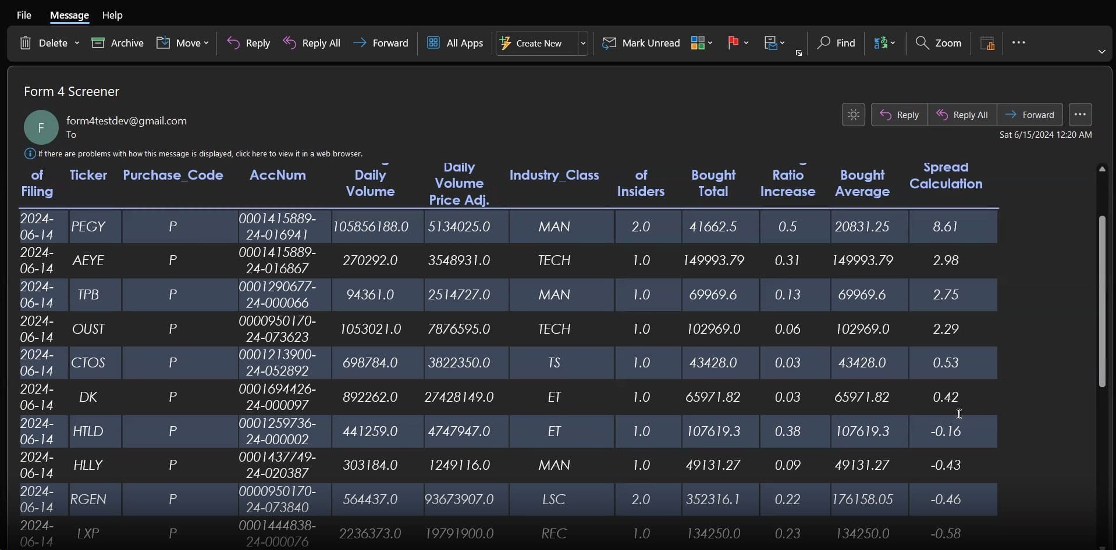1116x550 pixels.
Task: Toggle the message background sun icon
Action: click(x=853, y=115)
